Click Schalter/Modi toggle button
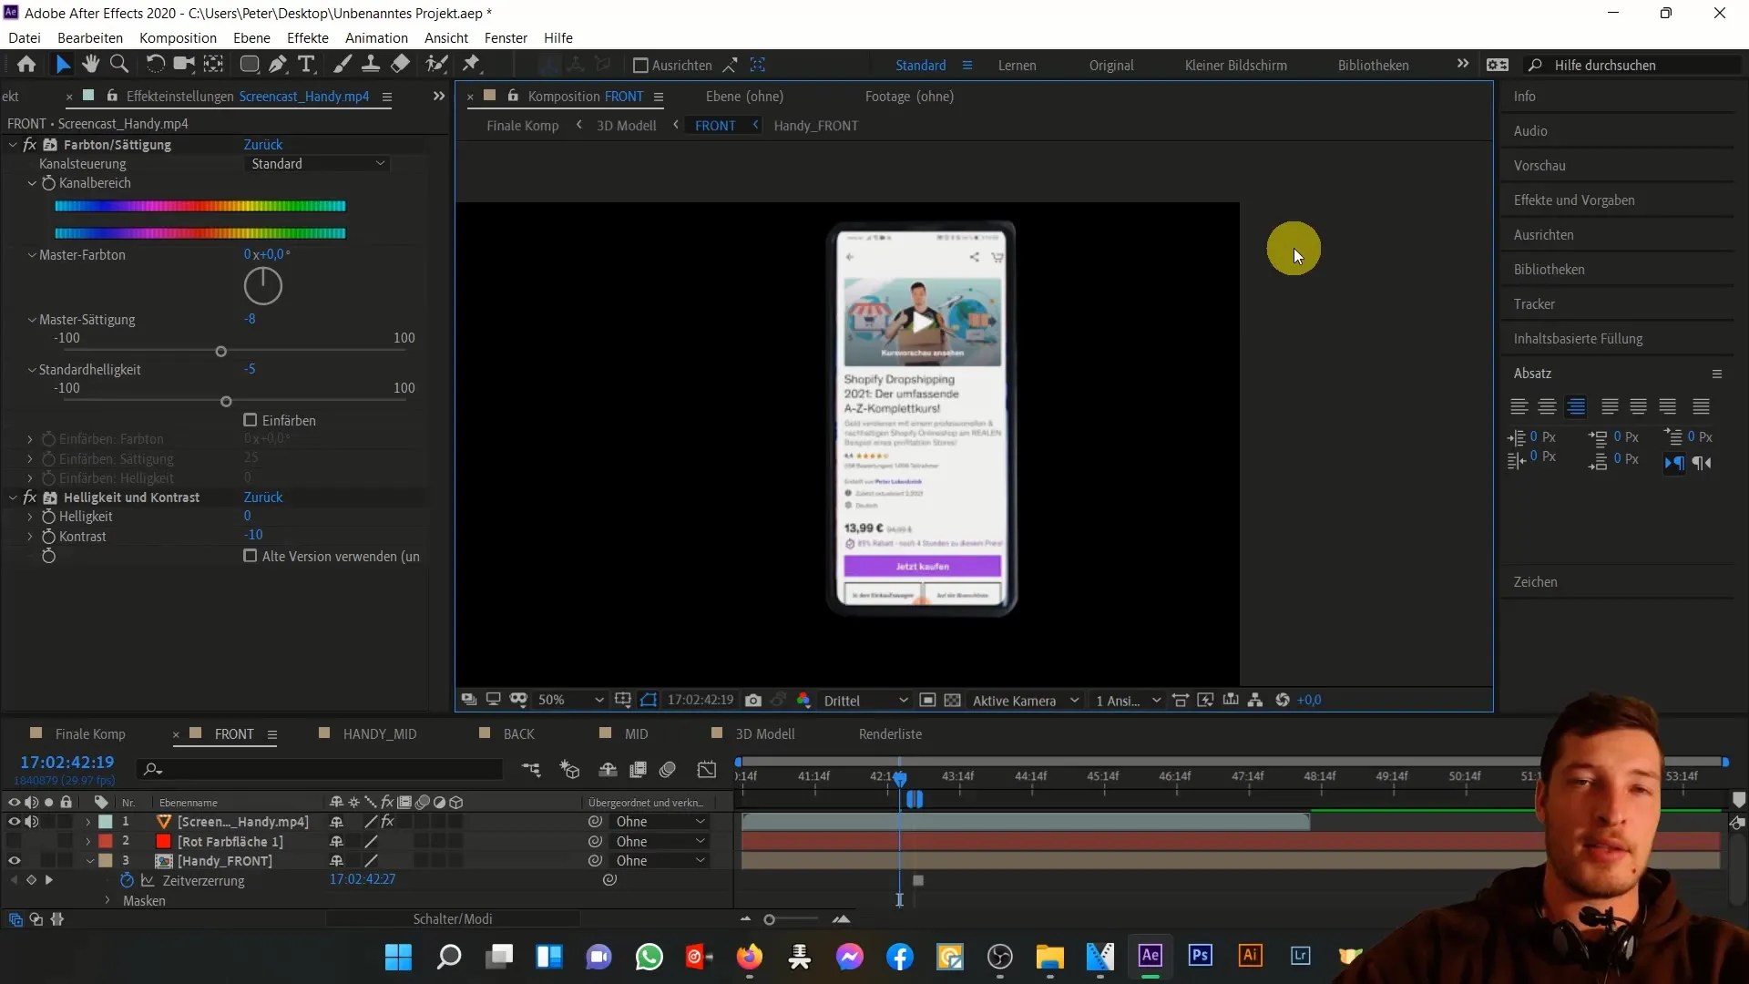 (453, 919)
